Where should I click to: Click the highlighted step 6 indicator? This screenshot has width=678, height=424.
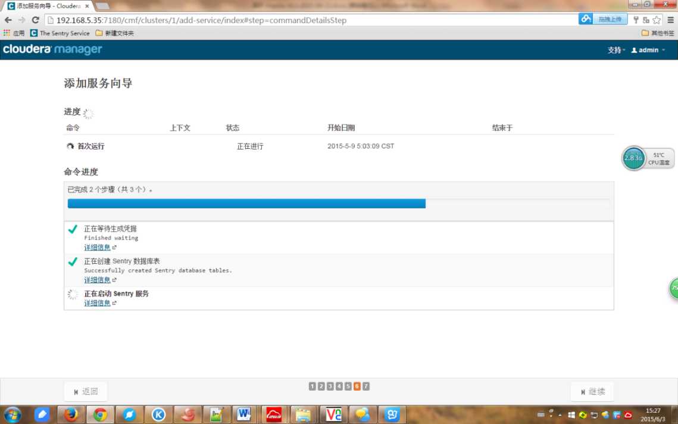coord(357,386)
